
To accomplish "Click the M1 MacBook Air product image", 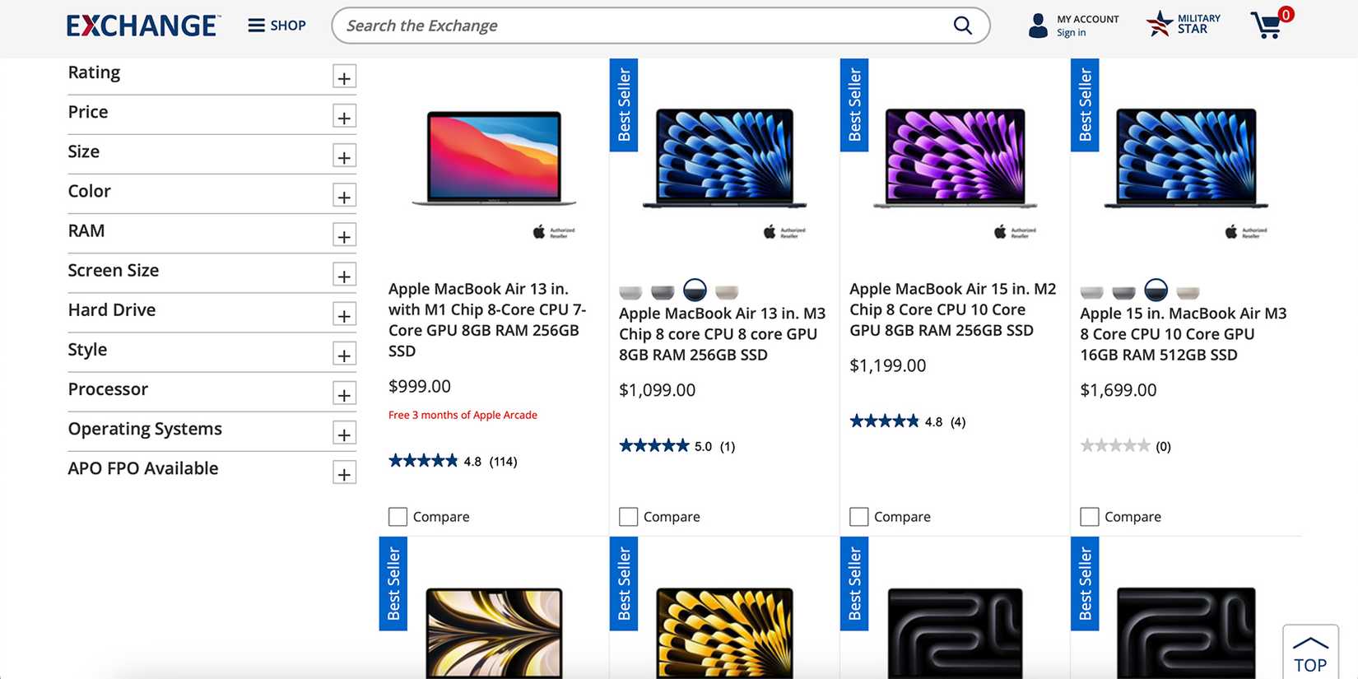I will coord(494,157).
